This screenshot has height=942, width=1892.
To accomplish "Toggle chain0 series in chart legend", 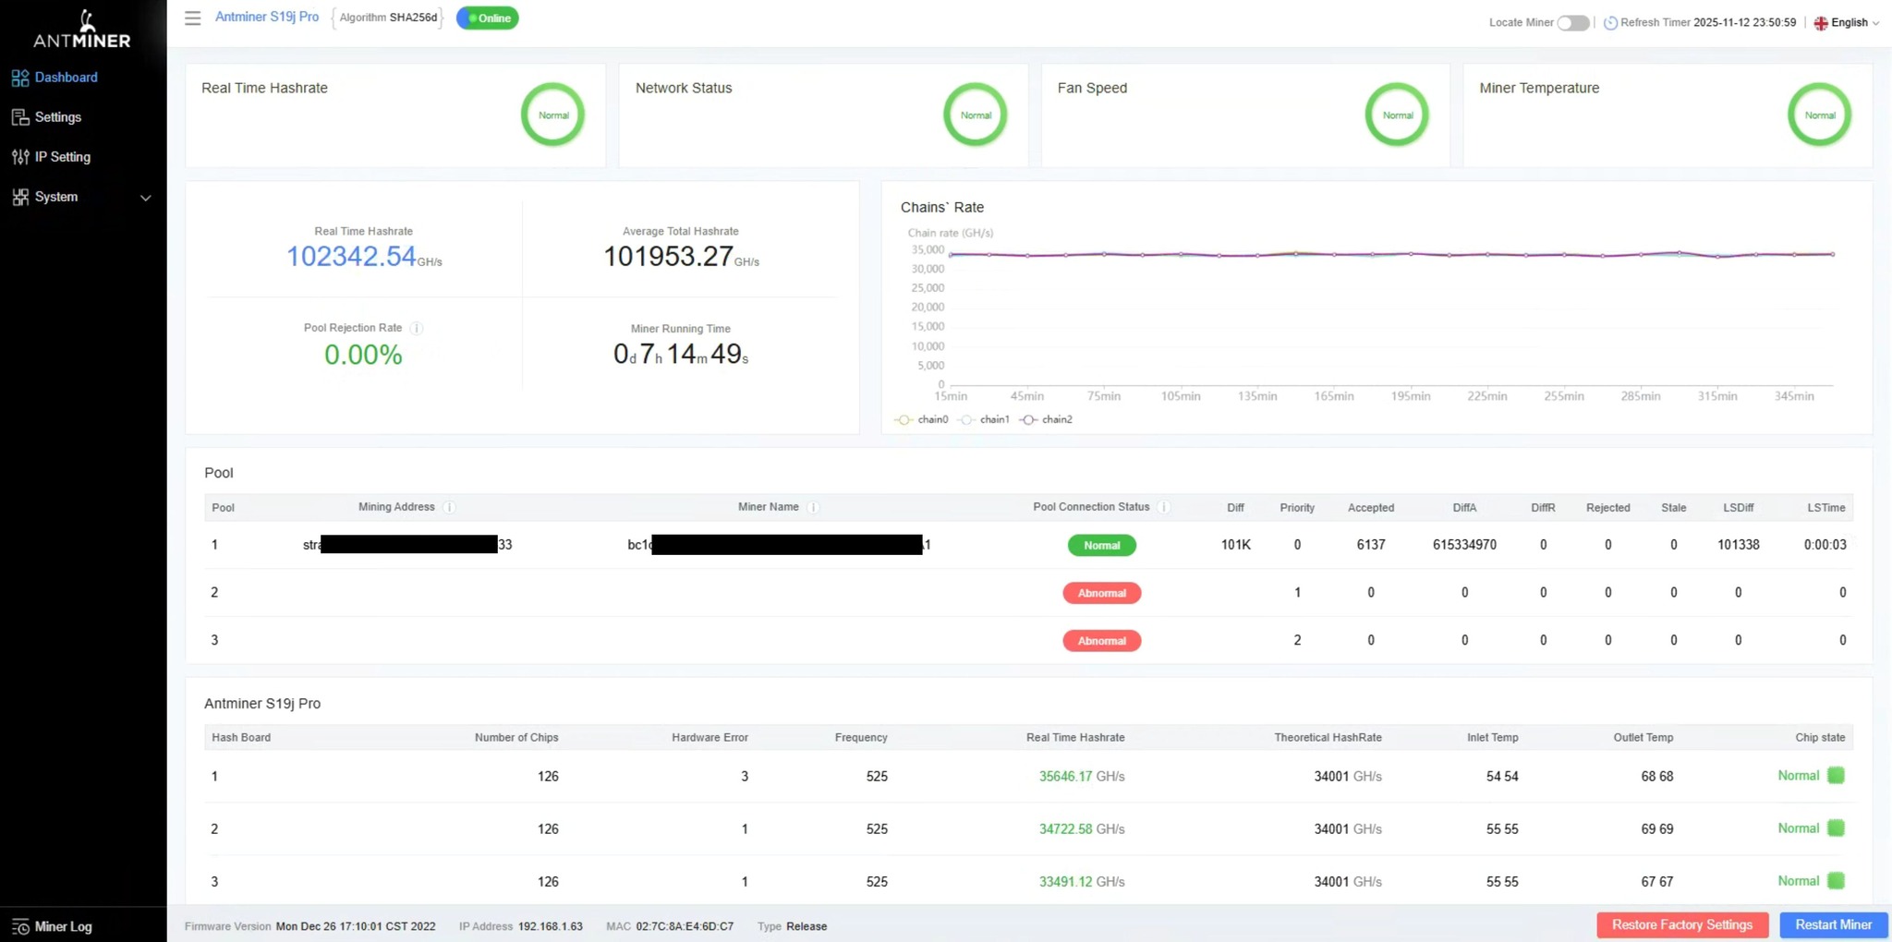I will [x=922, y=419].
